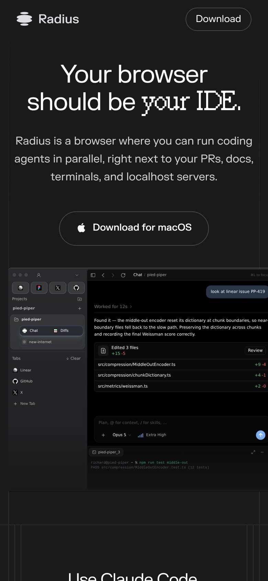The image size is (268, 581).
Task: Click Clear to remove the tabs
Action: pyautogui.click(x=73, y=358)
